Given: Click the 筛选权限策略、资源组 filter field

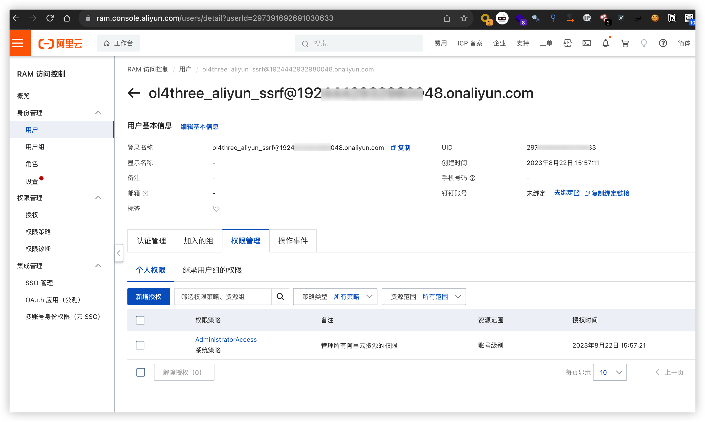Looking at the screenshot, I should 223,297.
